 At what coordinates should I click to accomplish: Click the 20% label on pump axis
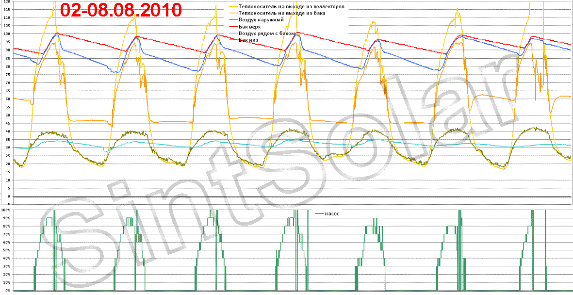[7, 275]
